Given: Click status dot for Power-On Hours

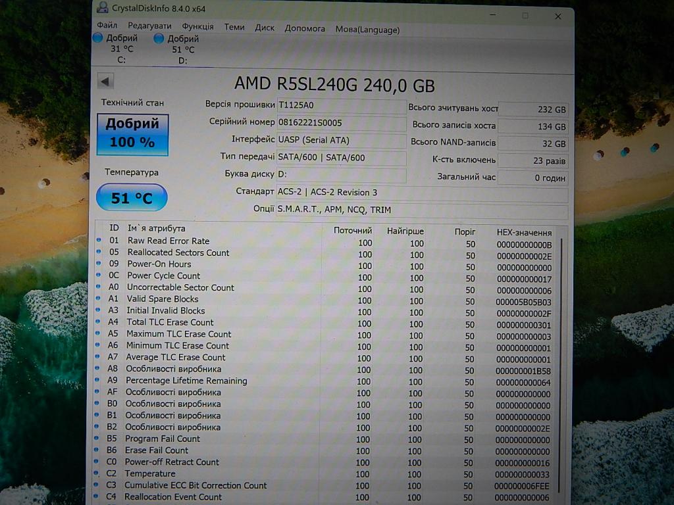Looking at the screenshot, I should 99,263.
